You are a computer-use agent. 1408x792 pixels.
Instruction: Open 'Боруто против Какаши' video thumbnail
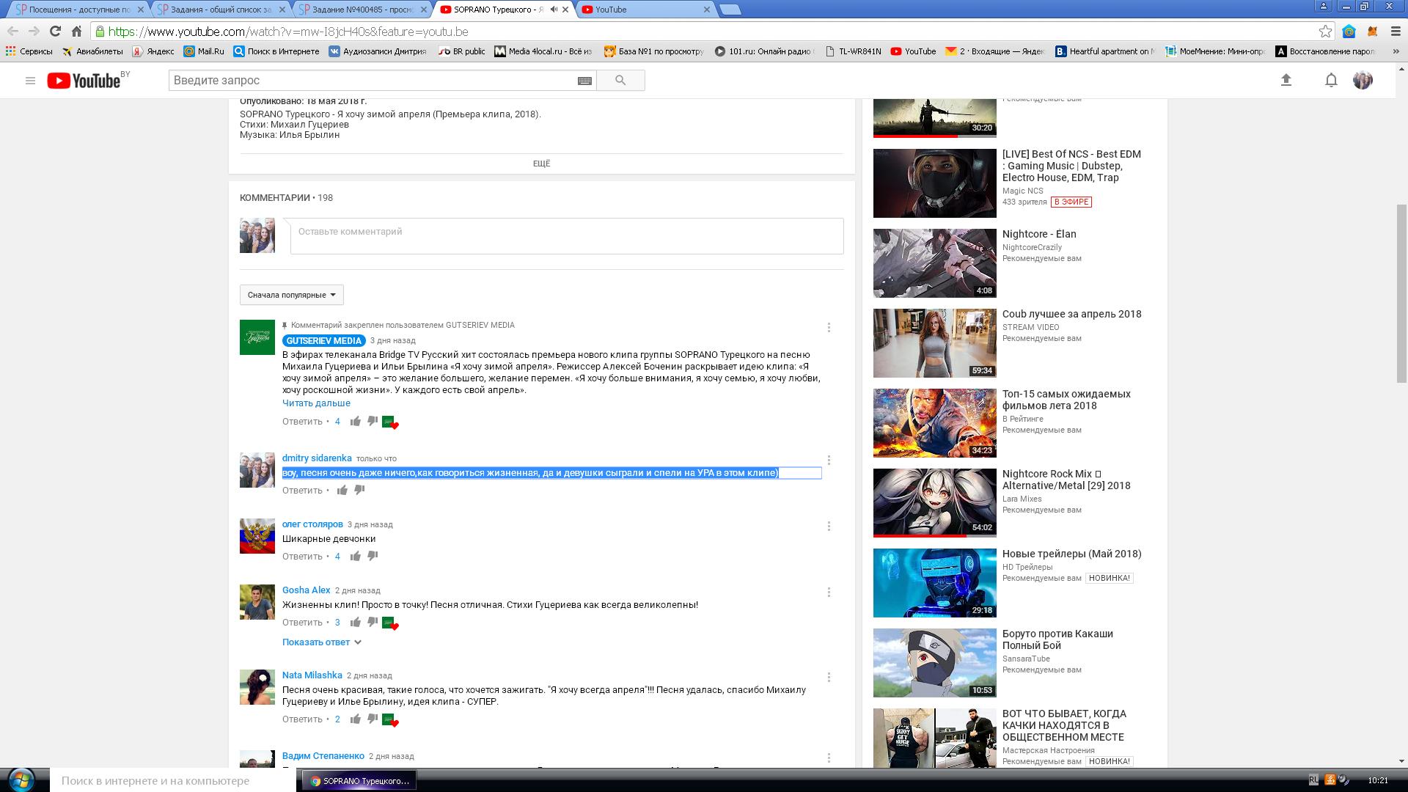click(934, 662)
